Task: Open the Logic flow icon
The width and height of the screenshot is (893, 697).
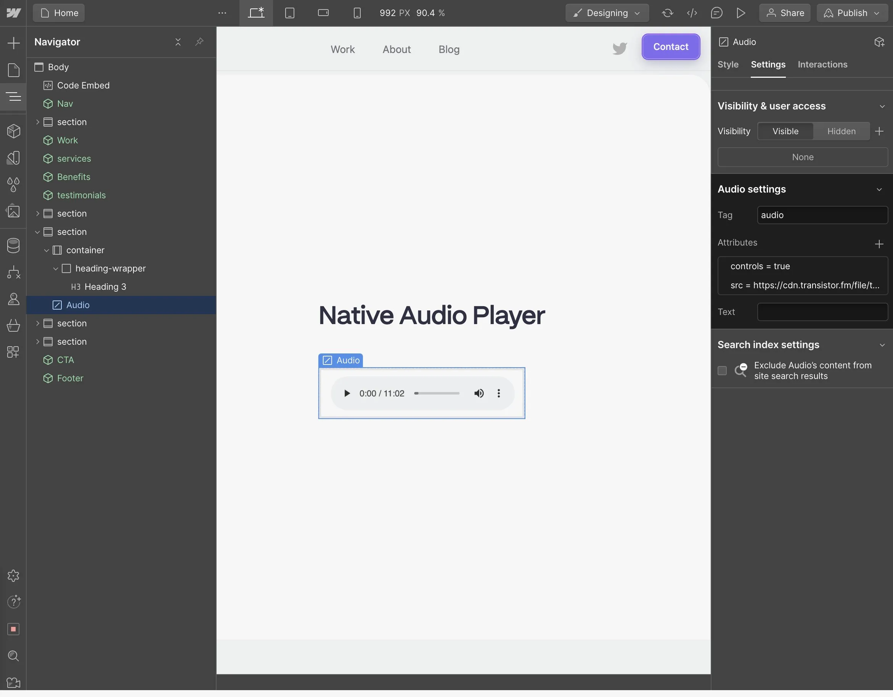Action: pyautogui.click(x=13, y=272)
